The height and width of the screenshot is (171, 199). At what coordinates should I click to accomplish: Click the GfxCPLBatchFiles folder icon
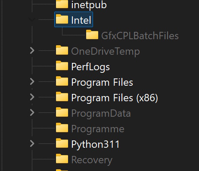pyautogui.click(x=92, y=34)
